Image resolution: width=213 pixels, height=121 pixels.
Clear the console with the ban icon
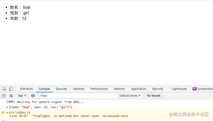point(11,96)
